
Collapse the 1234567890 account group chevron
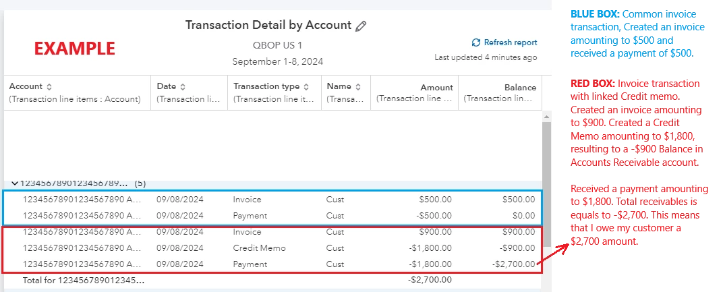point(14,183)
